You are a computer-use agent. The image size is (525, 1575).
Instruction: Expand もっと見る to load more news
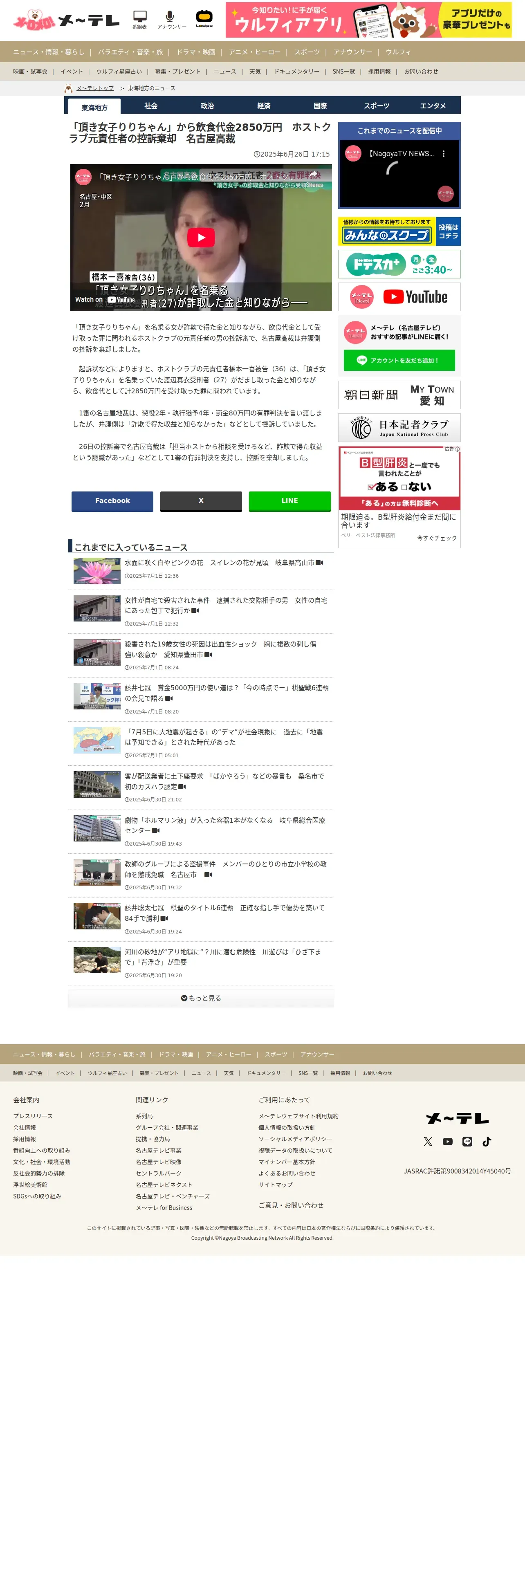click(x=201, y=998)
